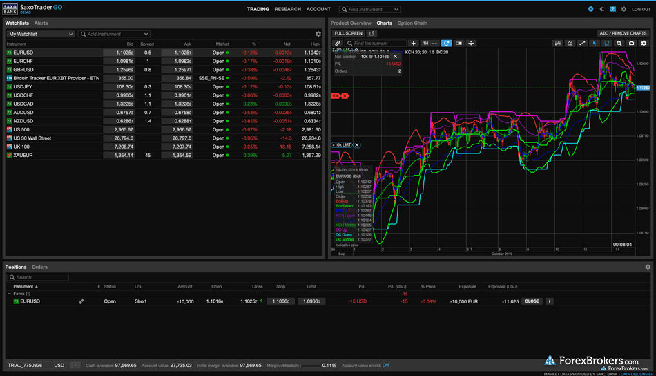Open the RESEARCH menu
Screen dimensions: 656x376
pyautogui.click(x=287, y=9)
